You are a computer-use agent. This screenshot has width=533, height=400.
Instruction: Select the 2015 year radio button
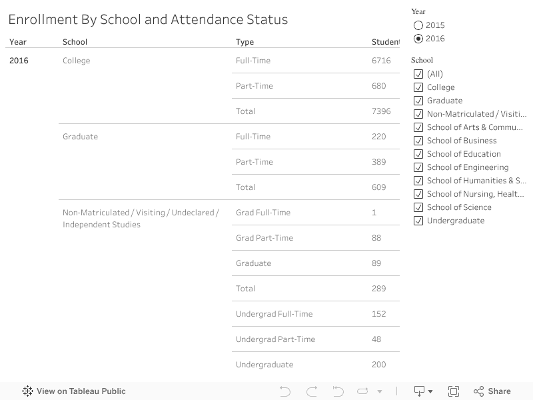(x=418, y=25)
